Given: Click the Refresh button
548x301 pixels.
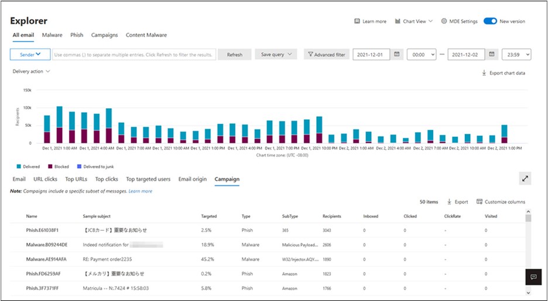Looking at the screenshot, I should (x=234, y=54).
